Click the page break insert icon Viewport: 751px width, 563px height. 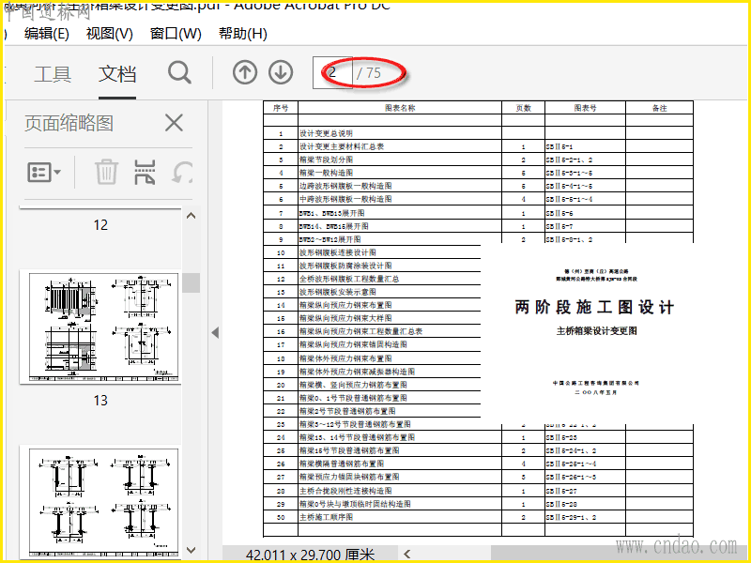coord(145,172)
